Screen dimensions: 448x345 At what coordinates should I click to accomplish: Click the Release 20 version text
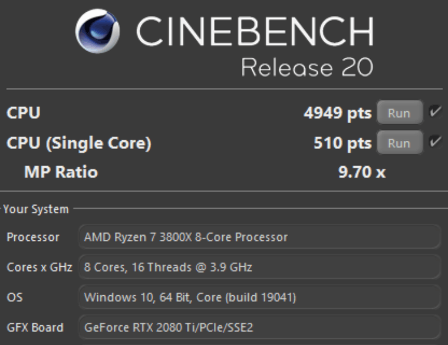(x=307, y=67)
